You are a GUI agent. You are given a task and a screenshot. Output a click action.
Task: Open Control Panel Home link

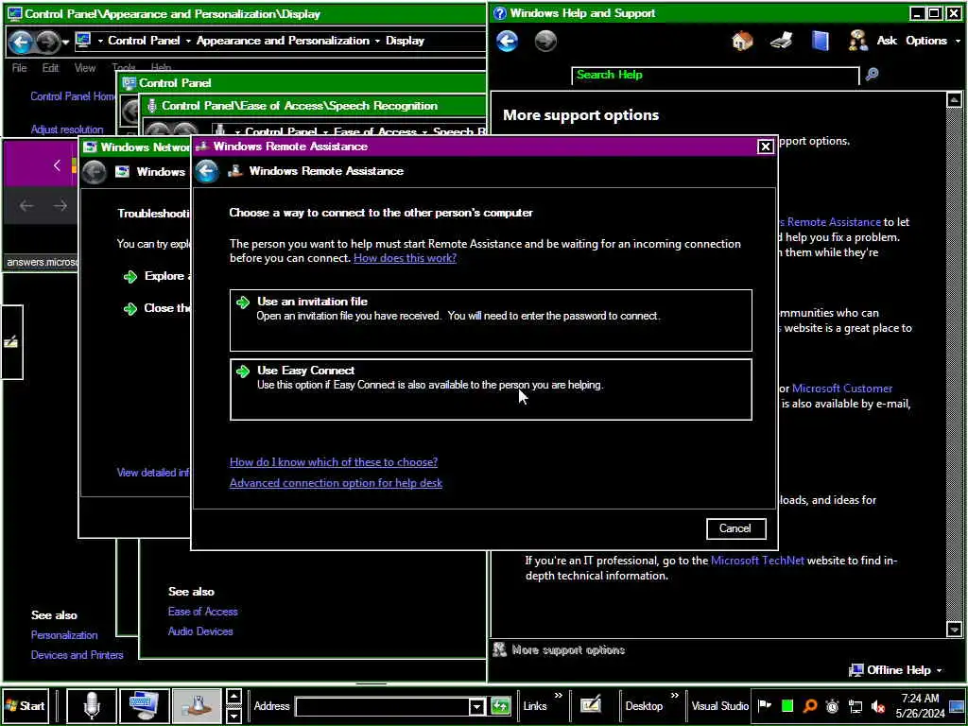pyautogui.click(x=73, y=96)
